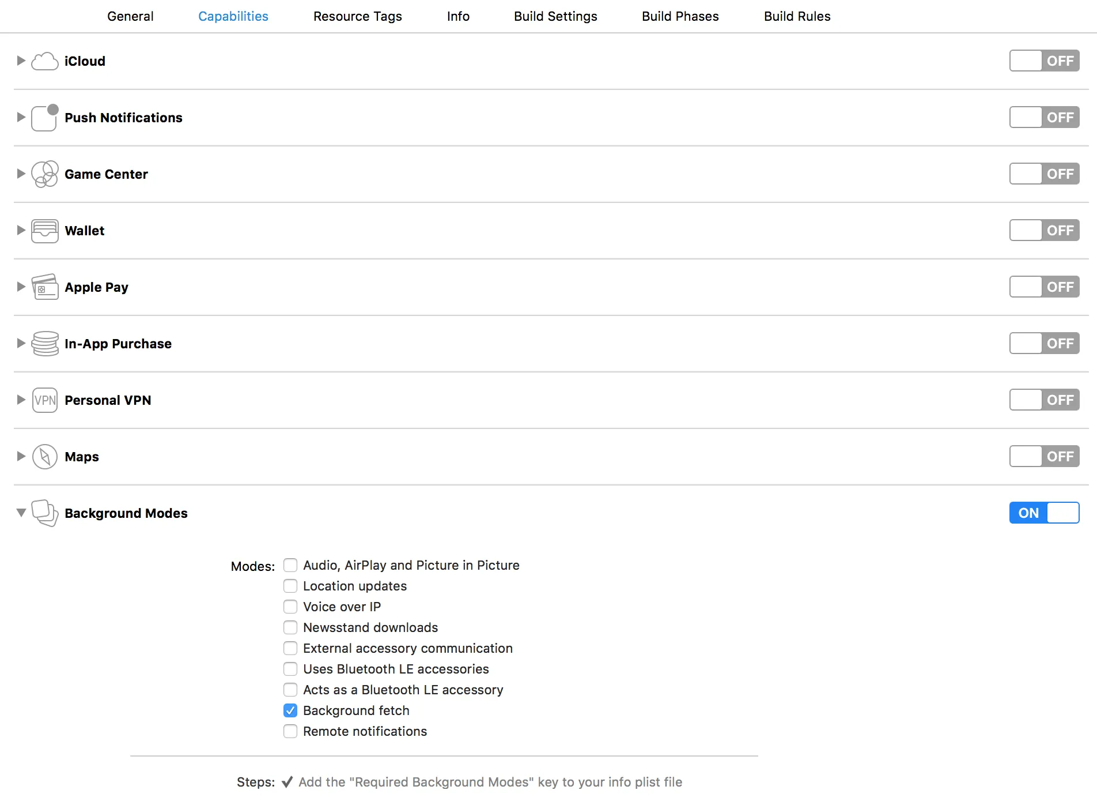Click the Push Notifications title text
Screen dimensions: 1097x805
coord(123,118)
